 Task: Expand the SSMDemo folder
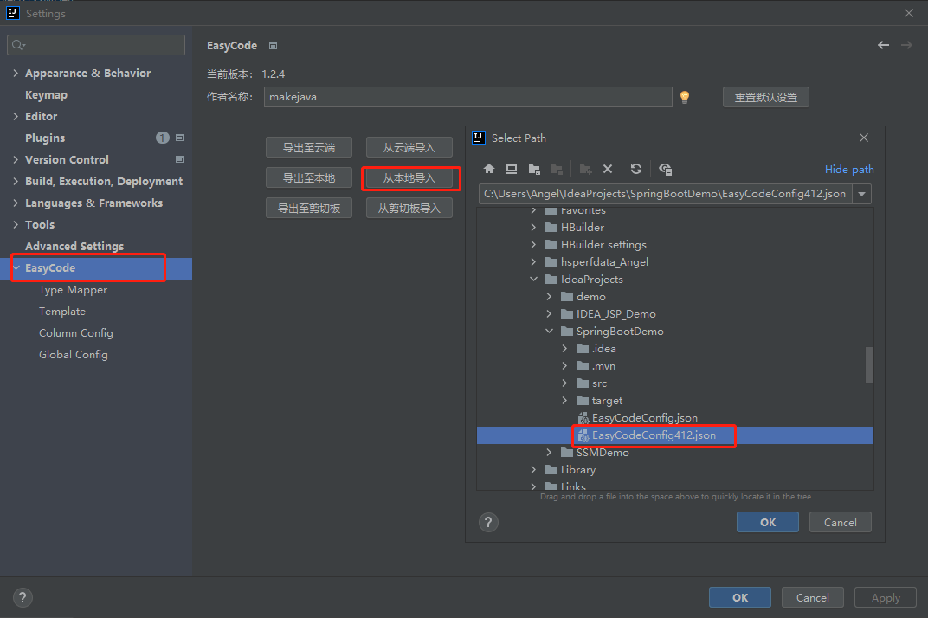549,453
